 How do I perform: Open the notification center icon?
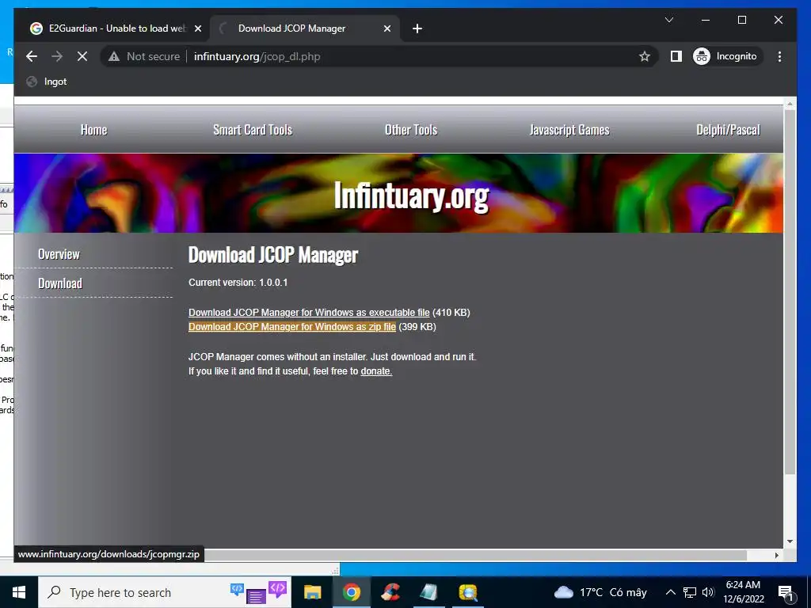786,593
